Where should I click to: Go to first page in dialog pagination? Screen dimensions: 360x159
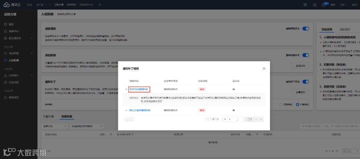[x=225, y=119]
